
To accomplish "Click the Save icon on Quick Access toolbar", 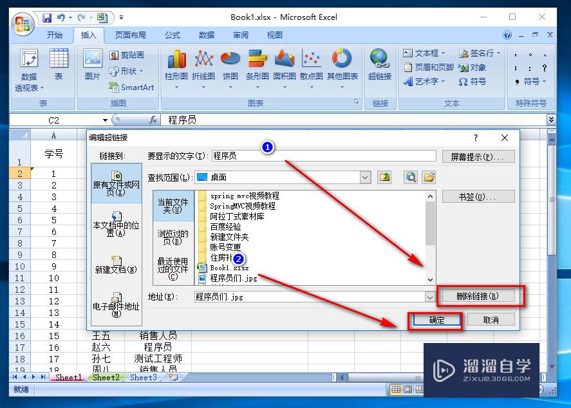I will click(47, 17).
